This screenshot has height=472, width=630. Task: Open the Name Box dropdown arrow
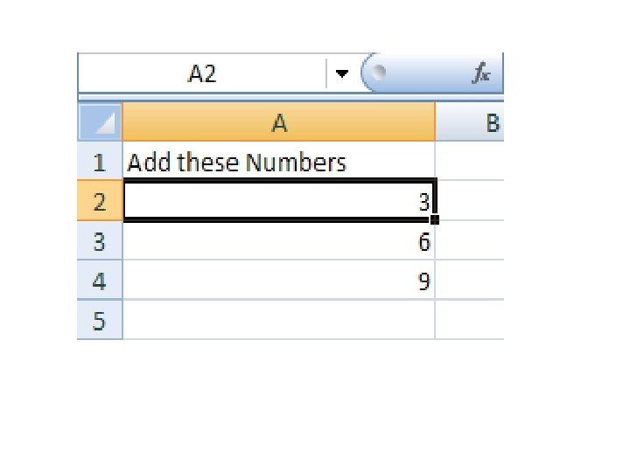pyautogui.click(x=341, y=74)
